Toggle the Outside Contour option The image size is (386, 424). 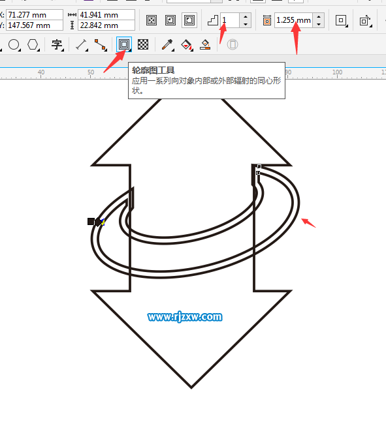189,20
